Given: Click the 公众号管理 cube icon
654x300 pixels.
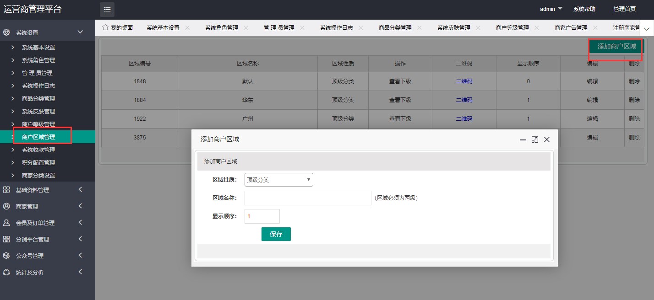Looking at the screenshot, I should (6, 256).
